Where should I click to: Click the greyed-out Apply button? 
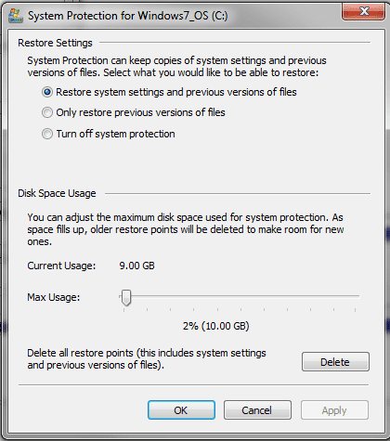pos(334,410)
